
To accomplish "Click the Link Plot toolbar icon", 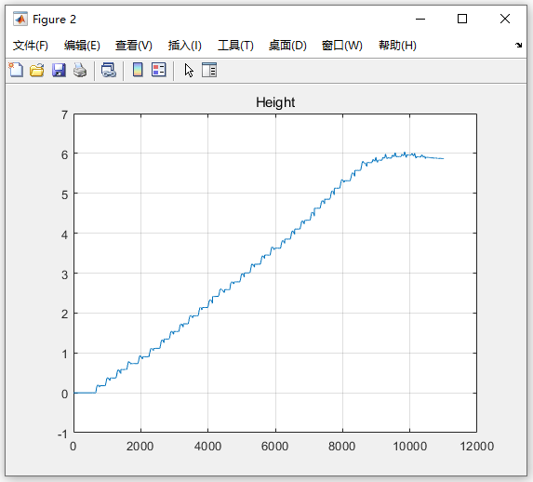I will [109, 70].
